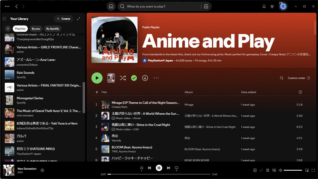318x179 pixels.
Task: Select the By you filter chip
Action: tap(36, 29)
